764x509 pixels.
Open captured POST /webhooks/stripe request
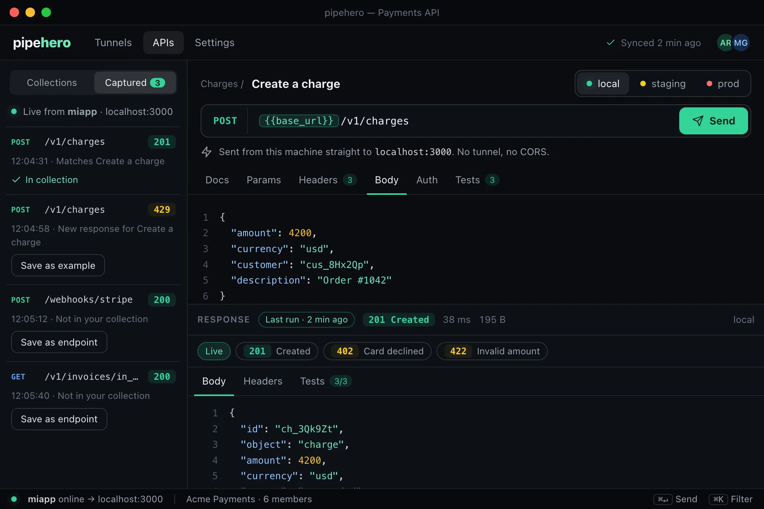pos(94,323)
